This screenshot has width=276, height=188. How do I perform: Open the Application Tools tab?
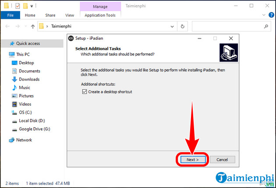100,15
